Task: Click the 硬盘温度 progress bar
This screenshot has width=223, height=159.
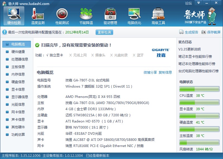Action: click(x=199, y=116)
